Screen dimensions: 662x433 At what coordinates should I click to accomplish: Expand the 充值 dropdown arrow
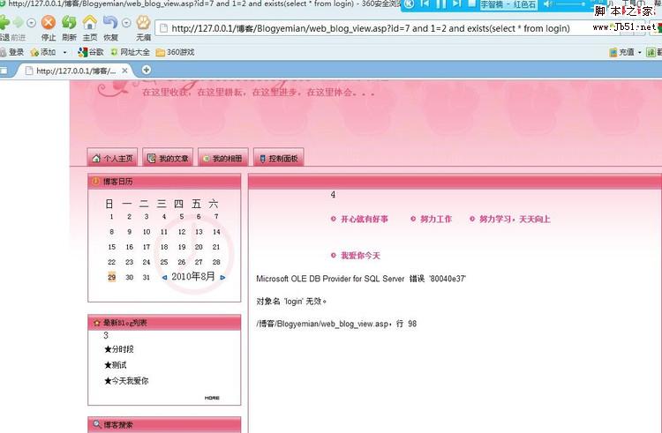click(639, 52)
